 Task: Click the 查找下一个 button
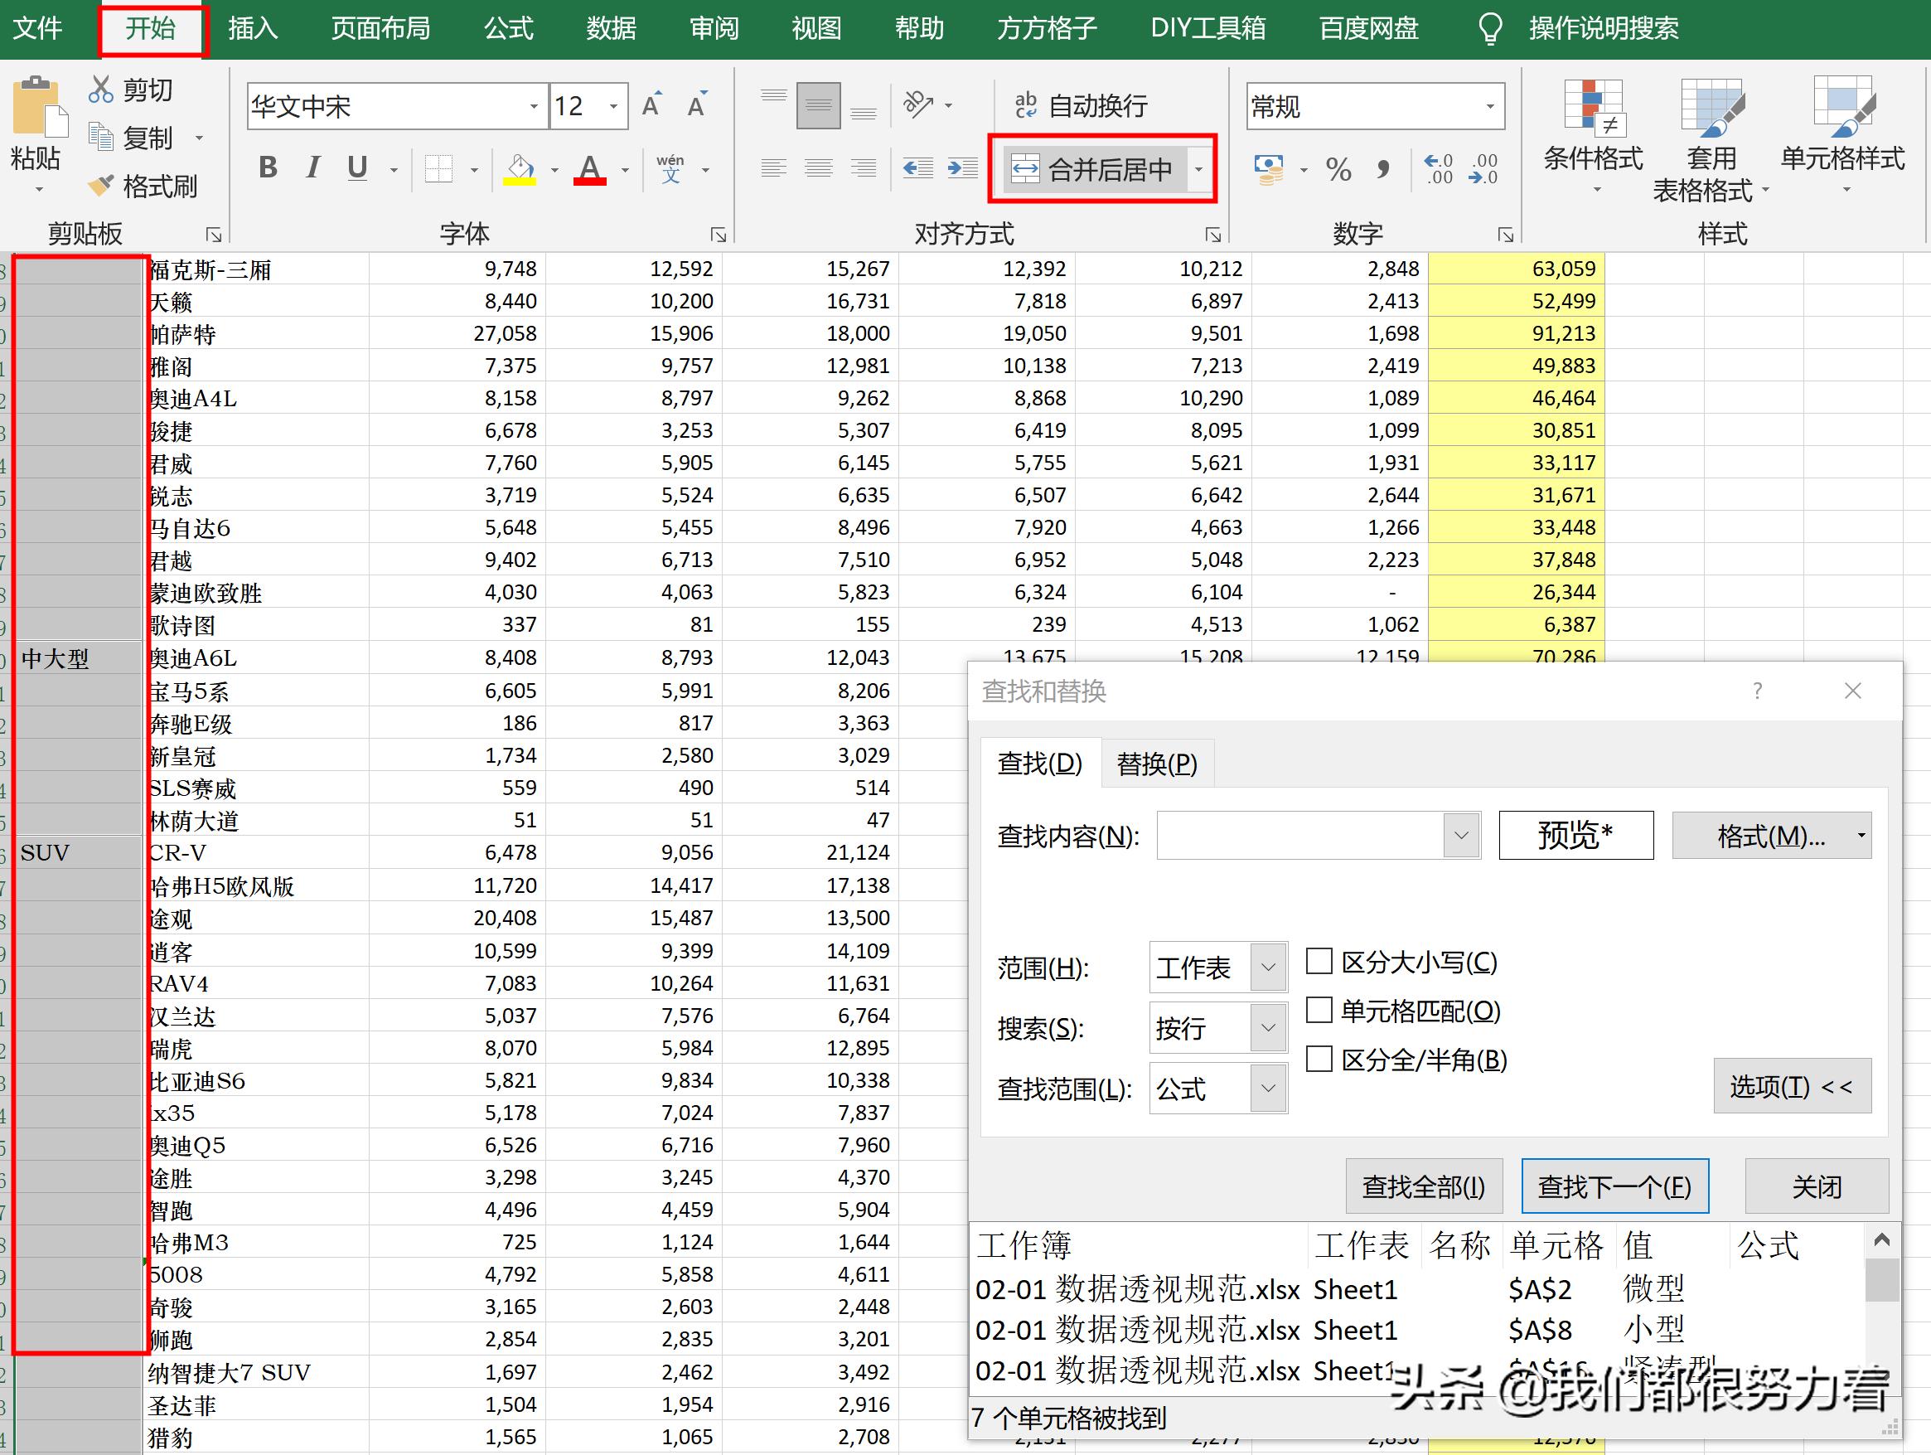[x=1614, y=1186]
